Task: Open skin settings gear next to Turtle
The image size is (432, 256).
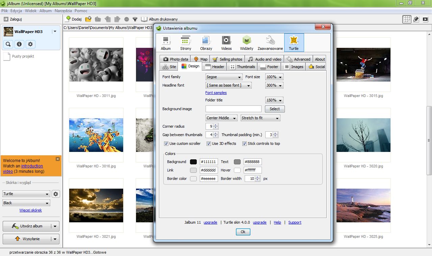Action: point(56,194)
